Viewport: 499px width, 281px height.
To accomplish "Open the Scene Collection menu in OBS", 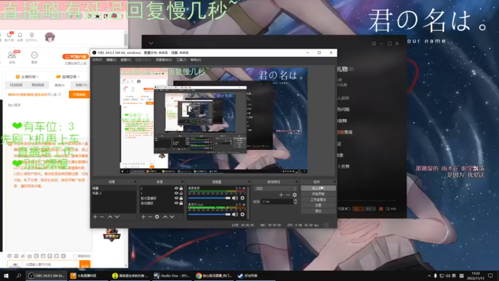I will [x=163, y=60].
